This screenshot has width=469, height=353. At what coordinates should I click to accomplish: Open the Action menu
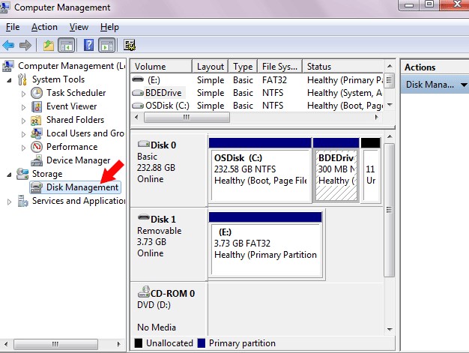44,27
